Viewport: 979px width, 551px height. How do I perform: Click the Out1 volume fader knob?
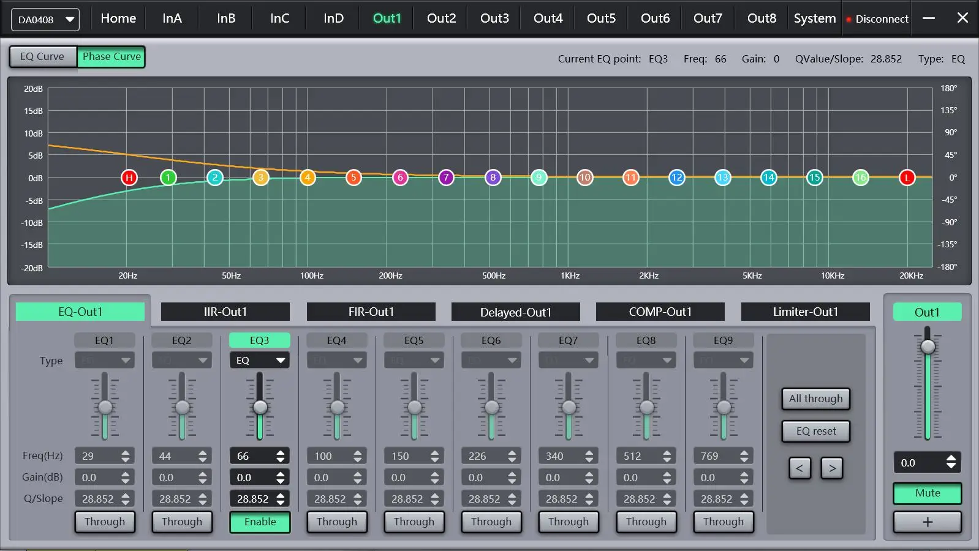pyautogui.click(x=928, y=347)
